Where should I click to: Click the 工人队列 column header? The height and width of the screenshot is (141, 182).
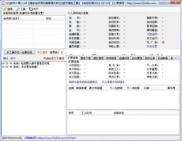pyautogui.click(x=96, y=113)
